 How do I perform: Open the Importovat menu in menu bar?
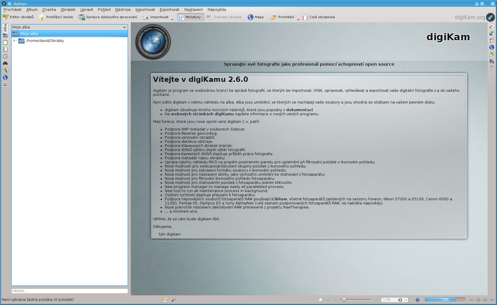click(x=145, y=10)
